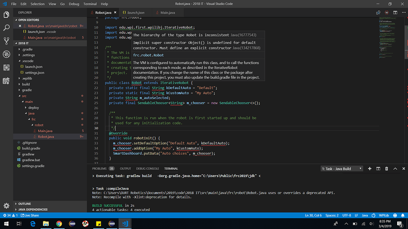Expand the build folder
The width and height of the screenshot is (408, 229).
coord(26,84)
